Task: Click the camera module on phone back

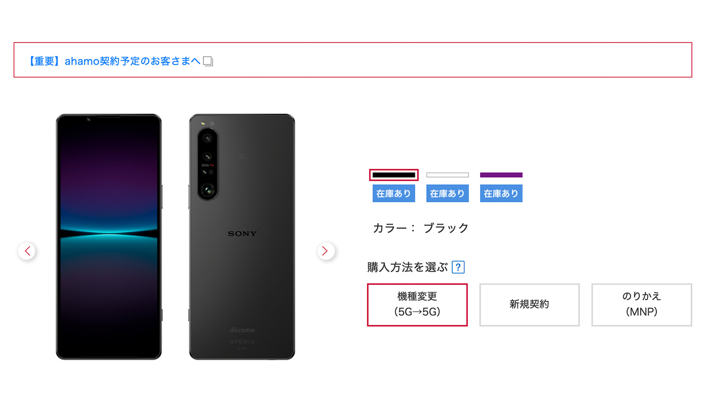Action: [208, 163]
